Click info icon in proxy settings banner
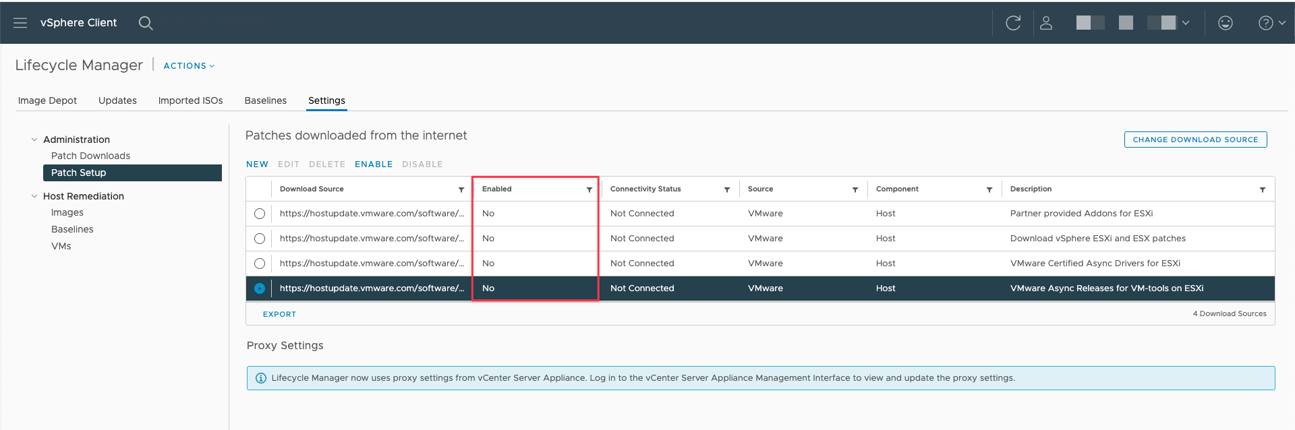The height and width of the screenshot is (430, 1295). coord(261,378)
